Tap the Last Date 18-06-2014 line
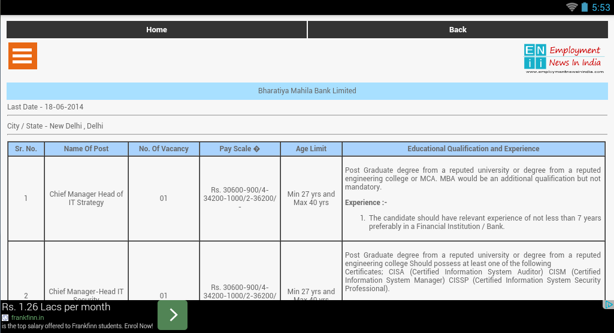Image resolution: width=614 pixels, height=333 pixels. tap(46, 106)
